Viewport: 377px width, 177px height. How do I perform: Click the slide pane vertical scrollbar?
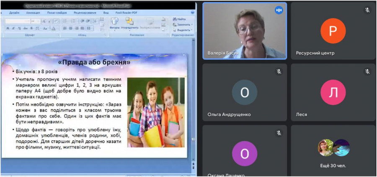click(193, 101)
